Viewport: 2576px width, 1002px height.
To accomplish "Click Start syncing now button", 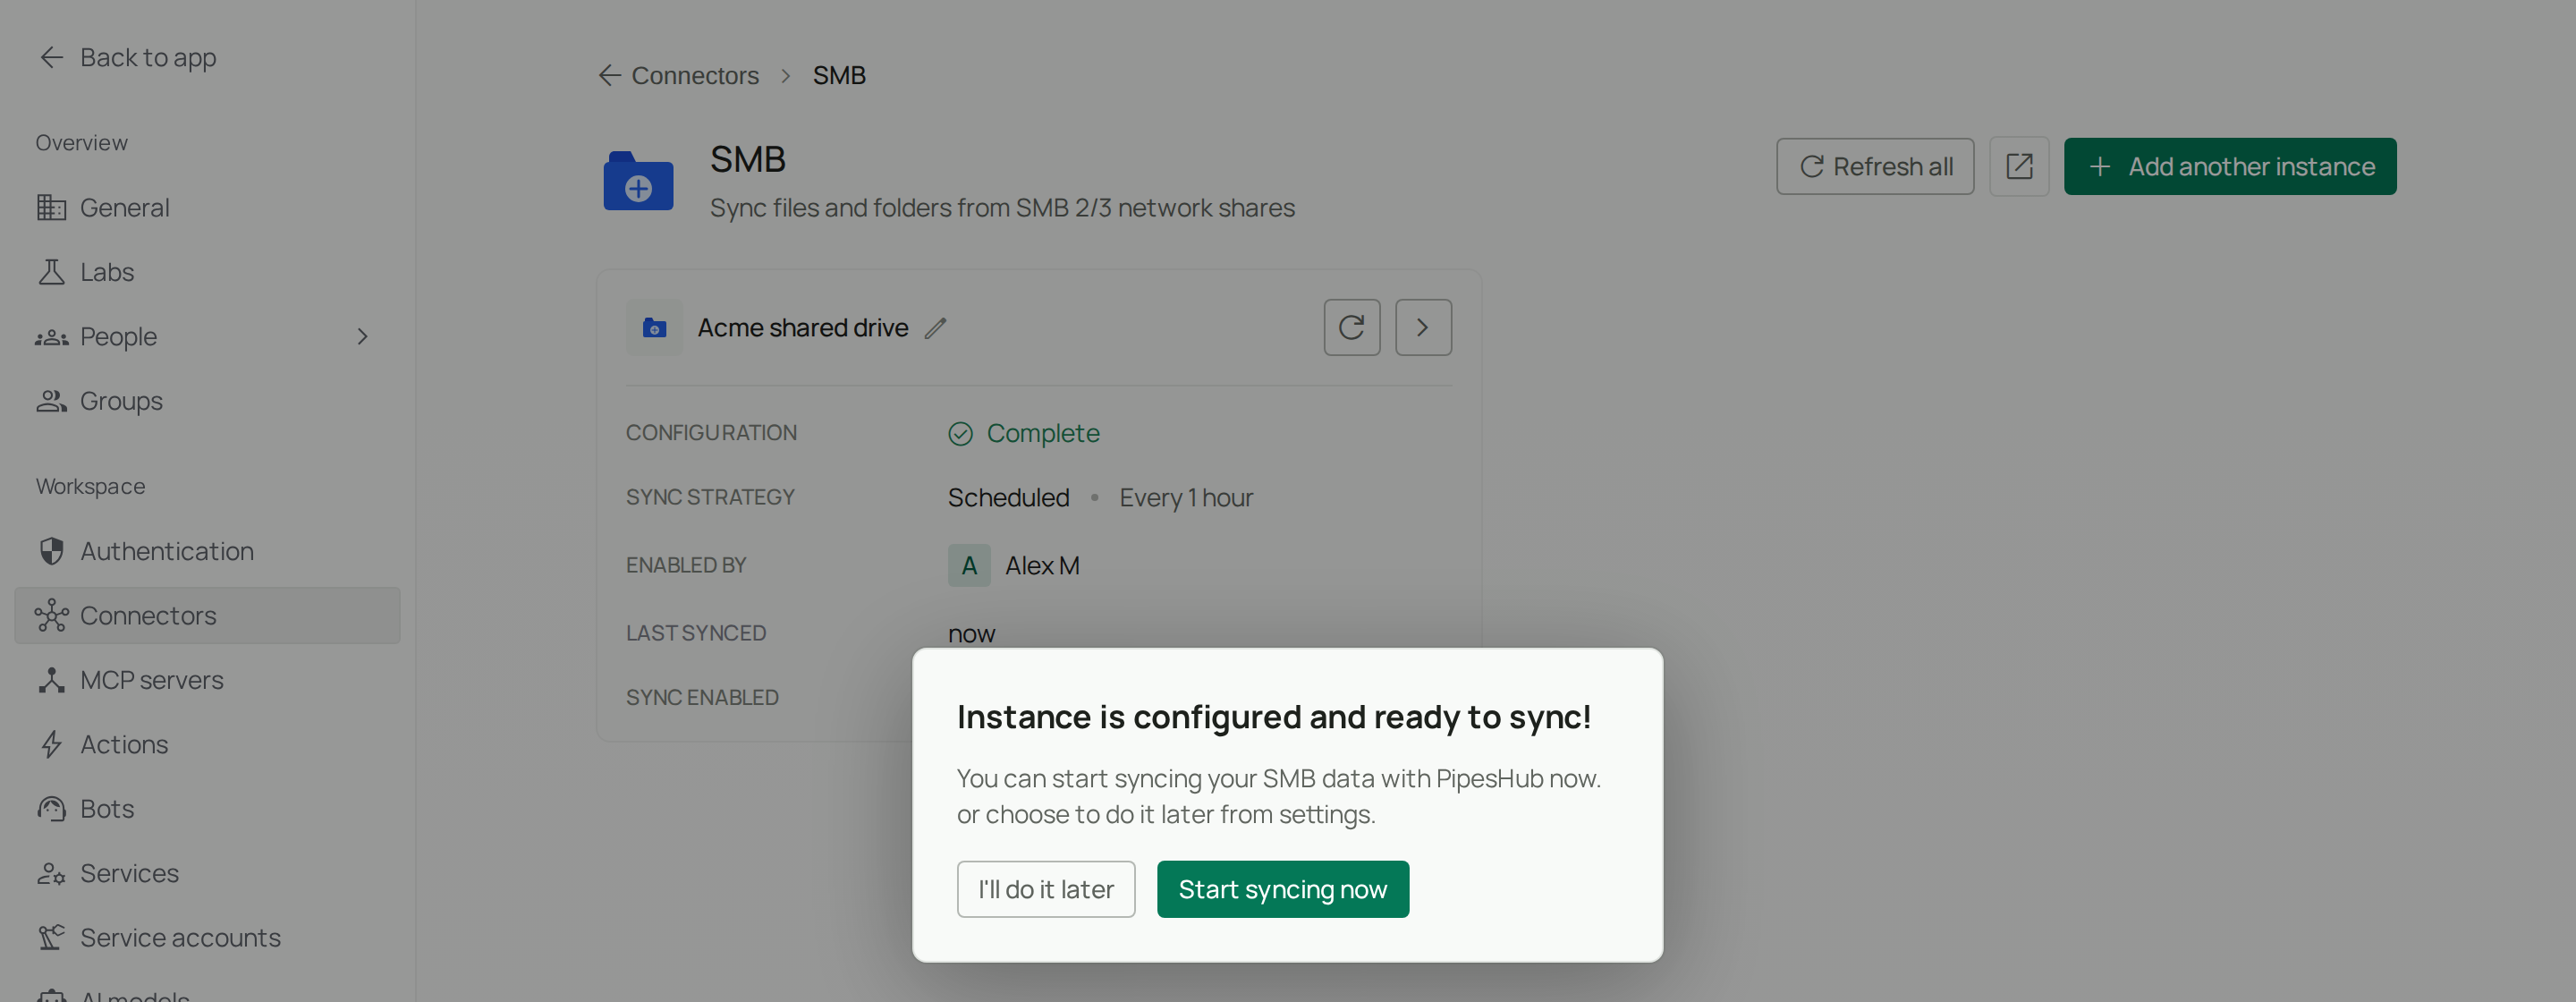I will point(1283,889).
